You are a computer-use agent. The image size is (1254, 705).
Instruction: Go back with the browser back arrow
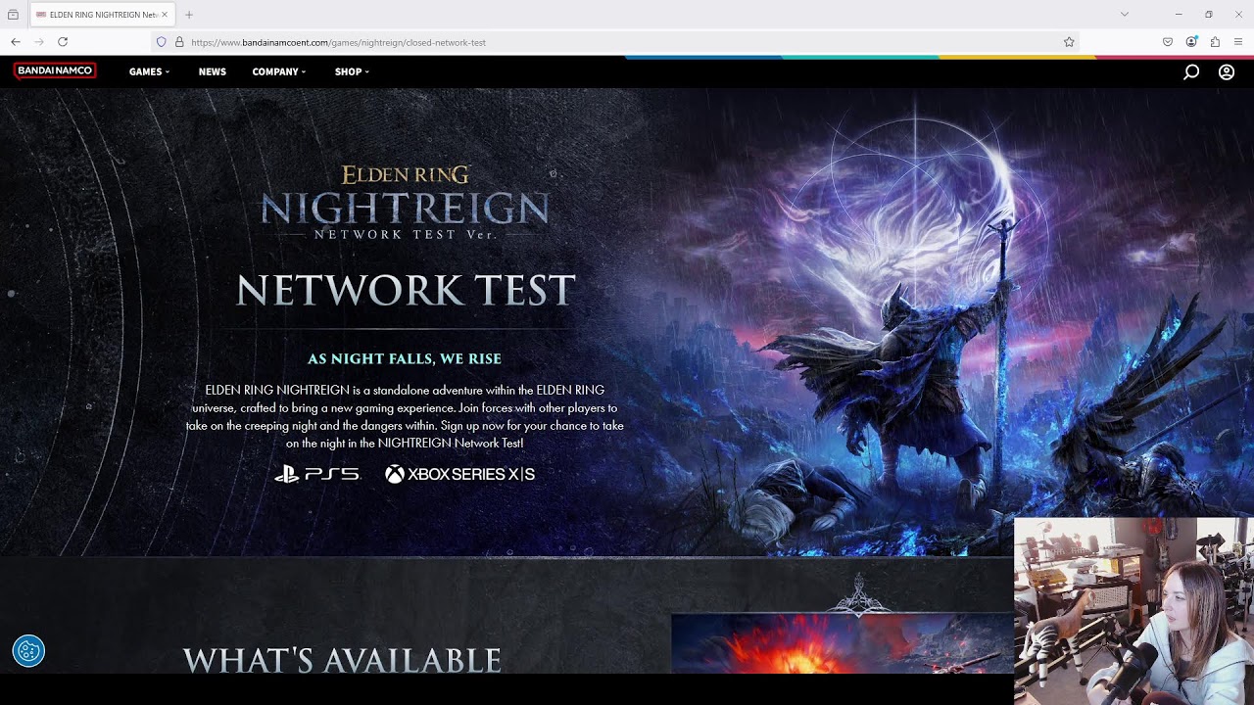coord(16,42)
